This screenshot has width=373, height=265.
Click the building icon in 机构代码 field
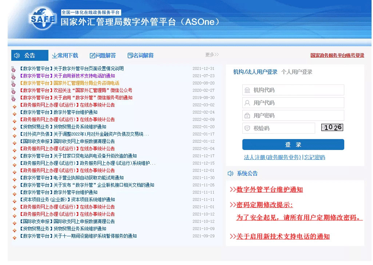click(x=247, y=90)
